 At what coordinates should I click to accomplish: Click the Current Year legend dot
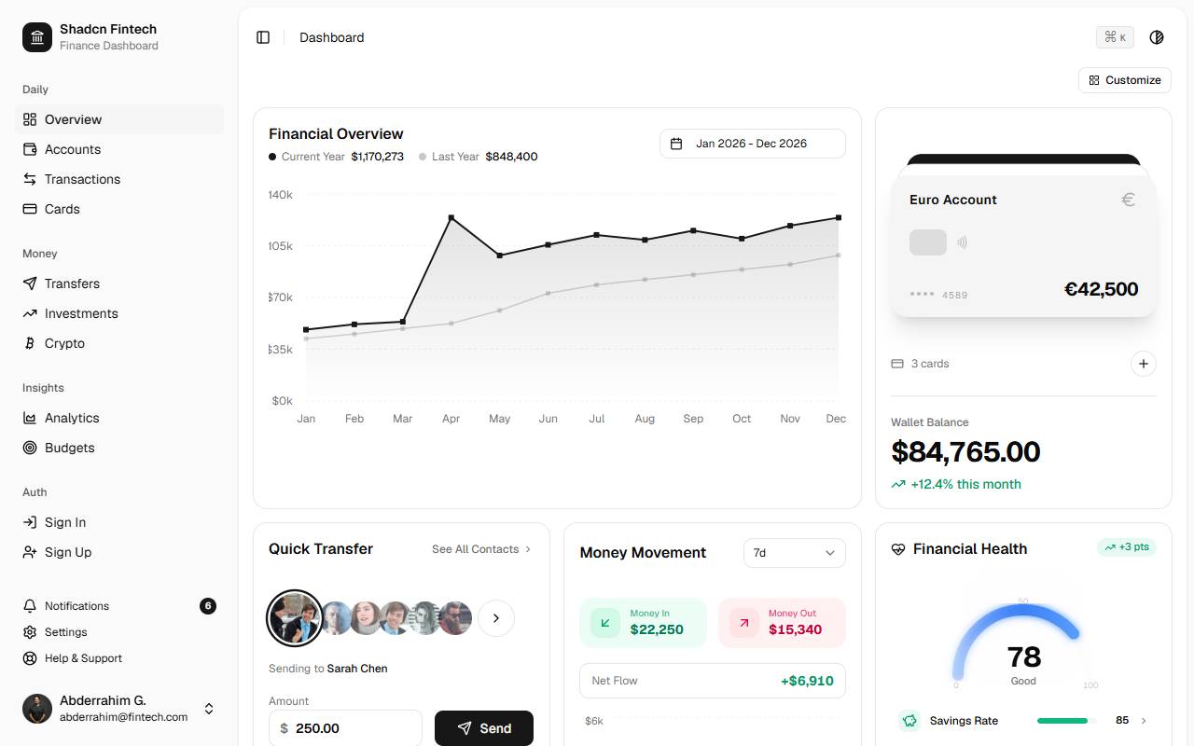pos(272,157)
